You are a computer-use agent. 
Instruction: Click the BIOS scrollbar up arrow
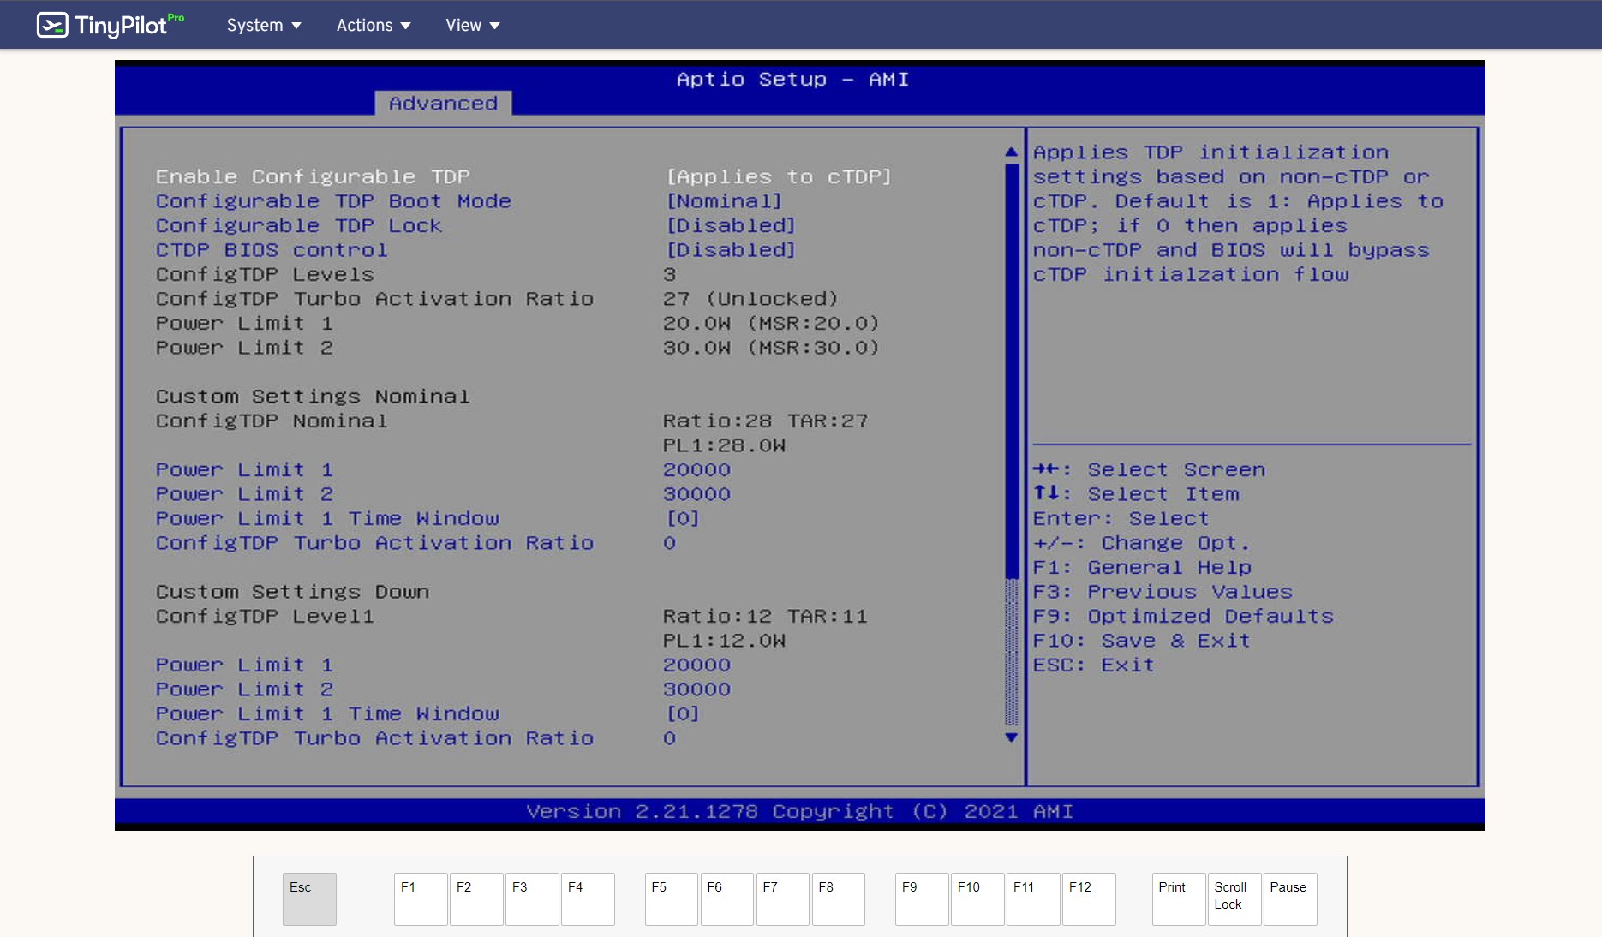pos(1011,152)
